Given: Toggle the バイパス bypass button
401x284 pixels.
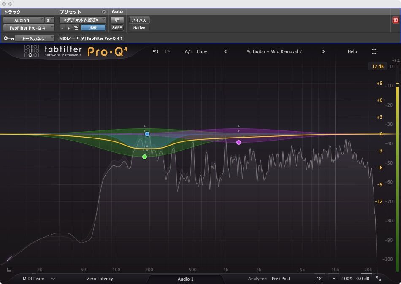Looking at the screenshot, I should point(139,20).
